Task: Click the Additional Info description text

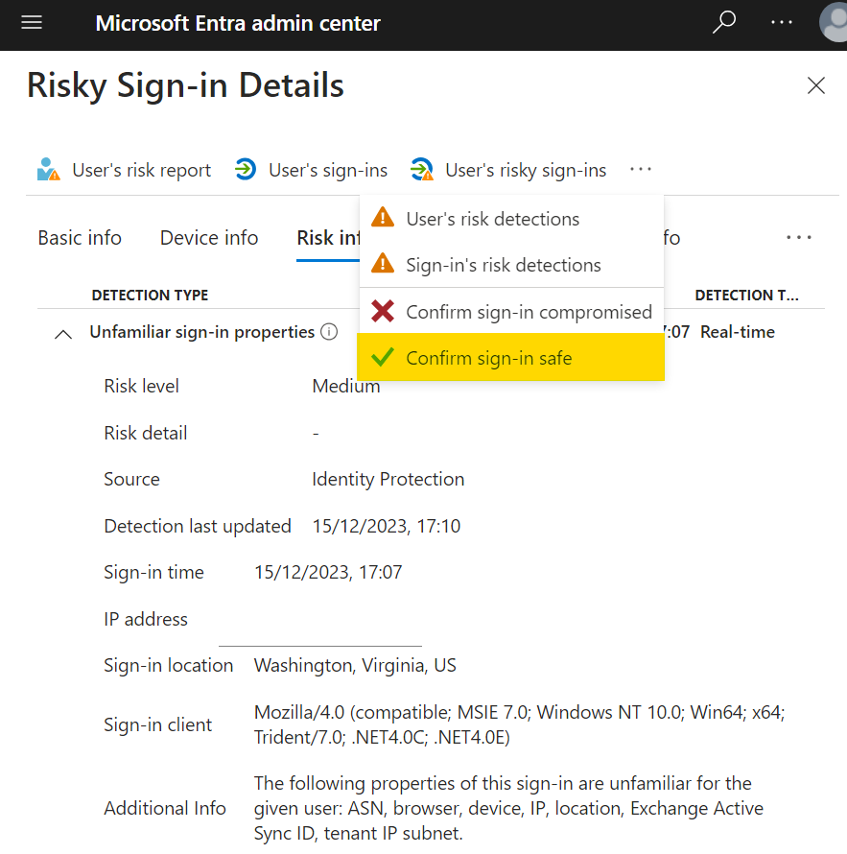Action: (x=508, y=808)
